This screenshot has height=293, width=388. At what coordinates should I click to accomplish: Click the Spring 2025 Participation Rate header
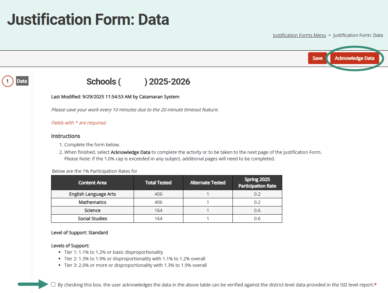[257, 183]
